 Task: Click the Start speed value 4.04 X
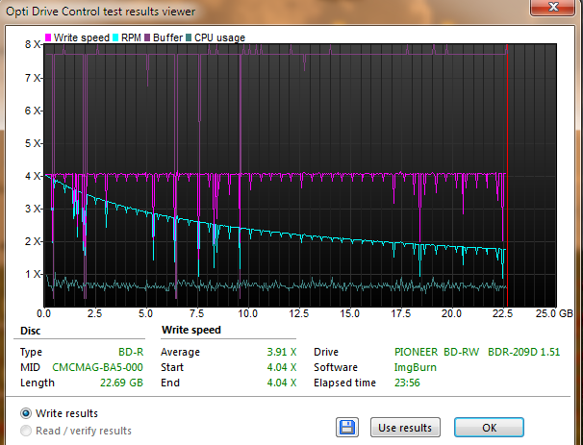point(282,367)
